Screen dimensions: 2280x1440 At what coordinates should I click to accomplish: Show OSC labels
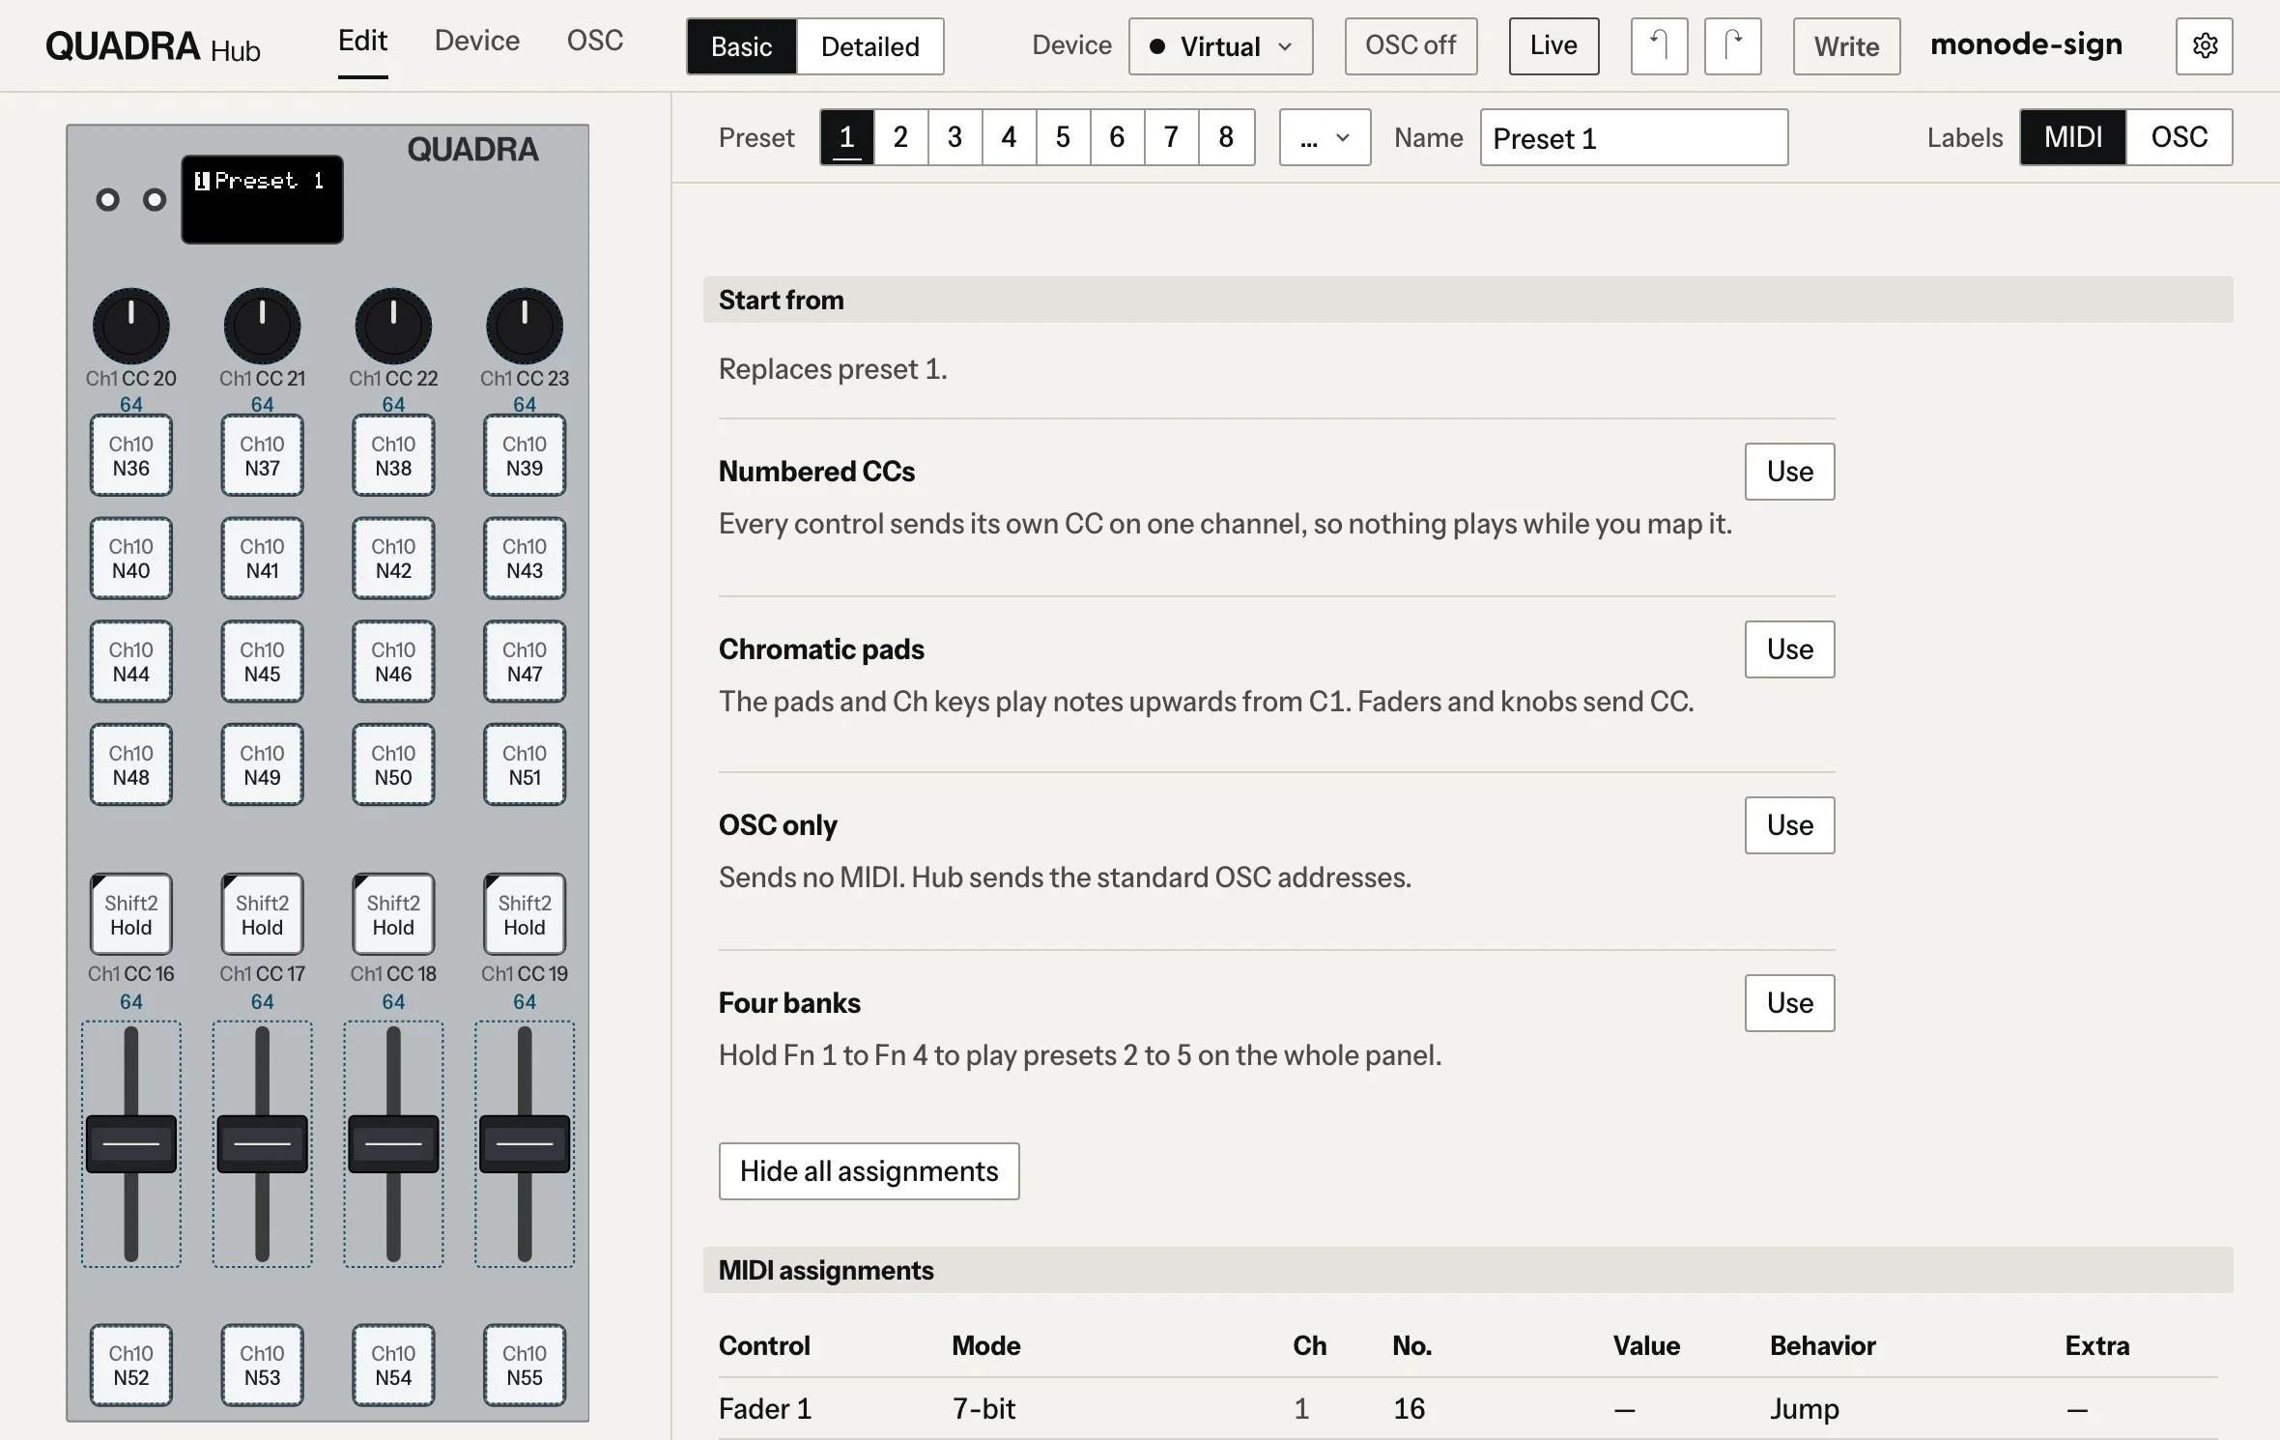click(2179, 137)
